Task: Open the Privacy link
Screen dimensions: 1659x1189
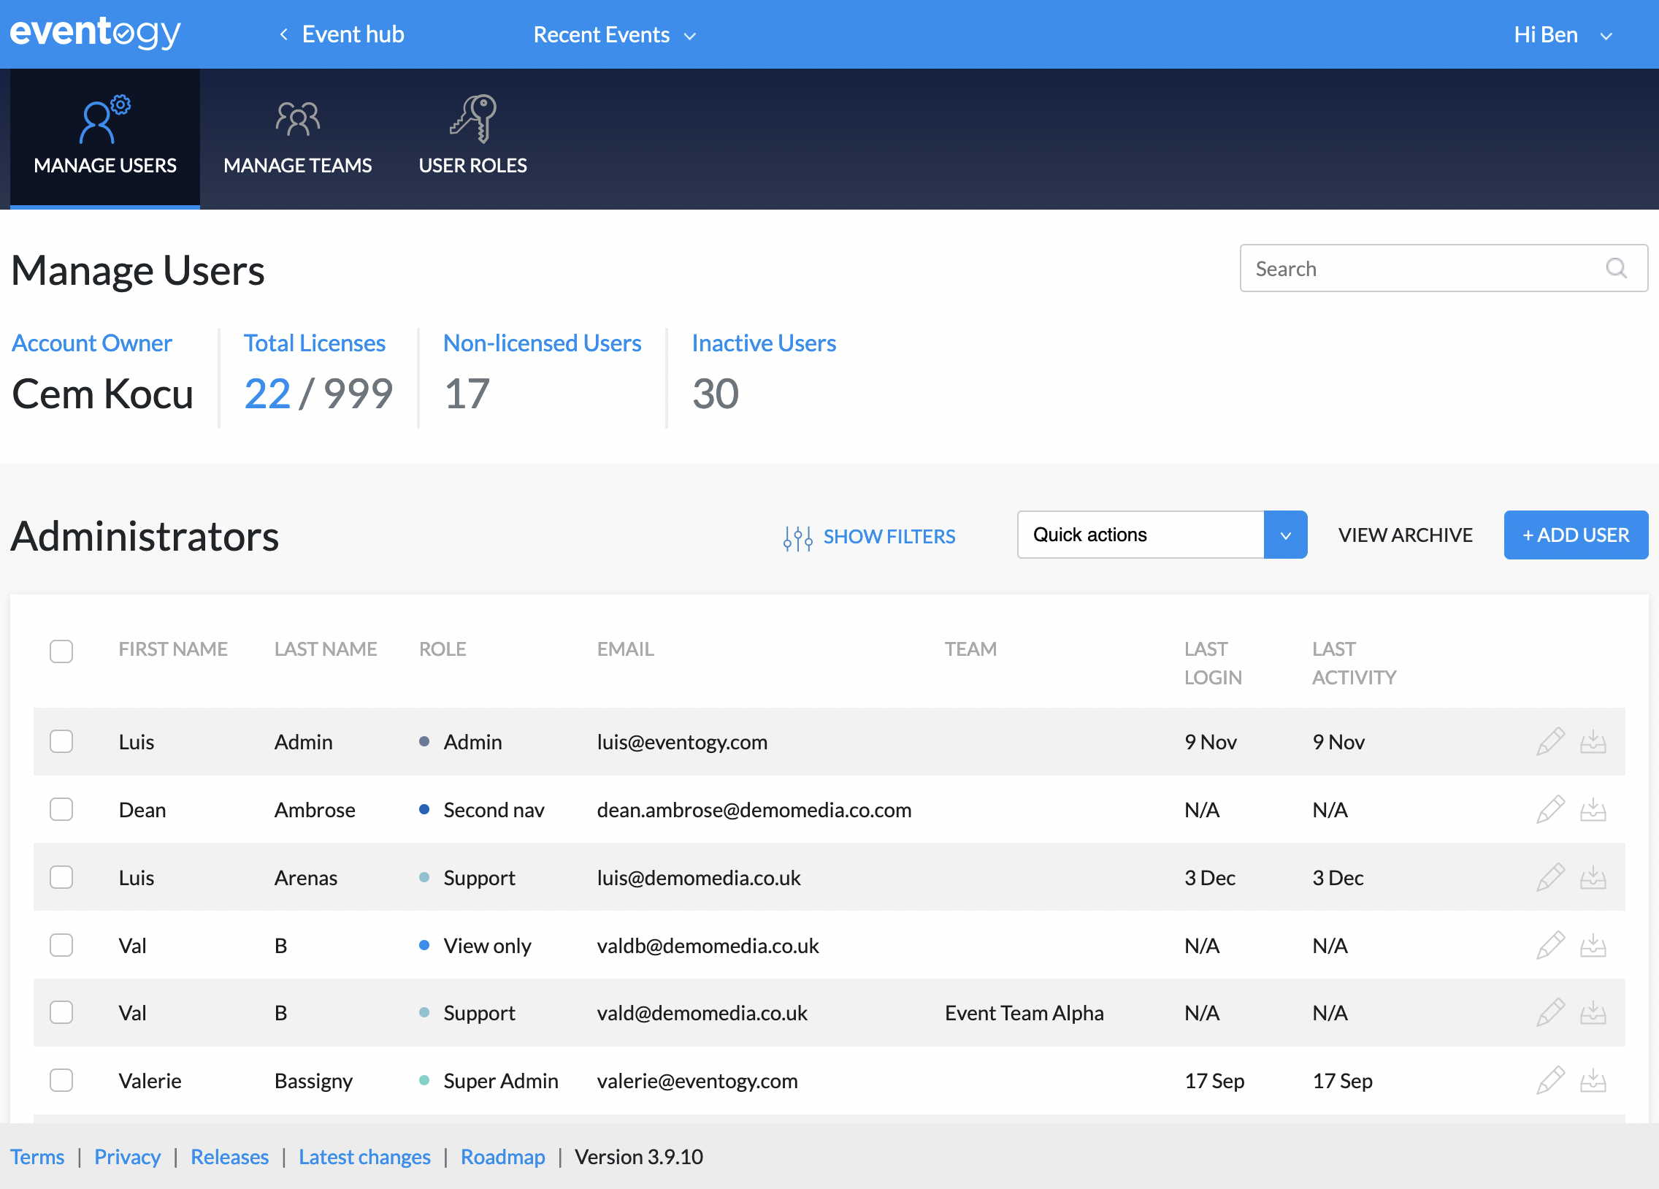Action: click(127, 1157)
